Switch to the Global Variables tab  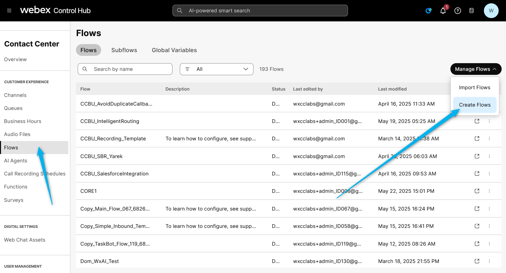click(x=174, y=50)
